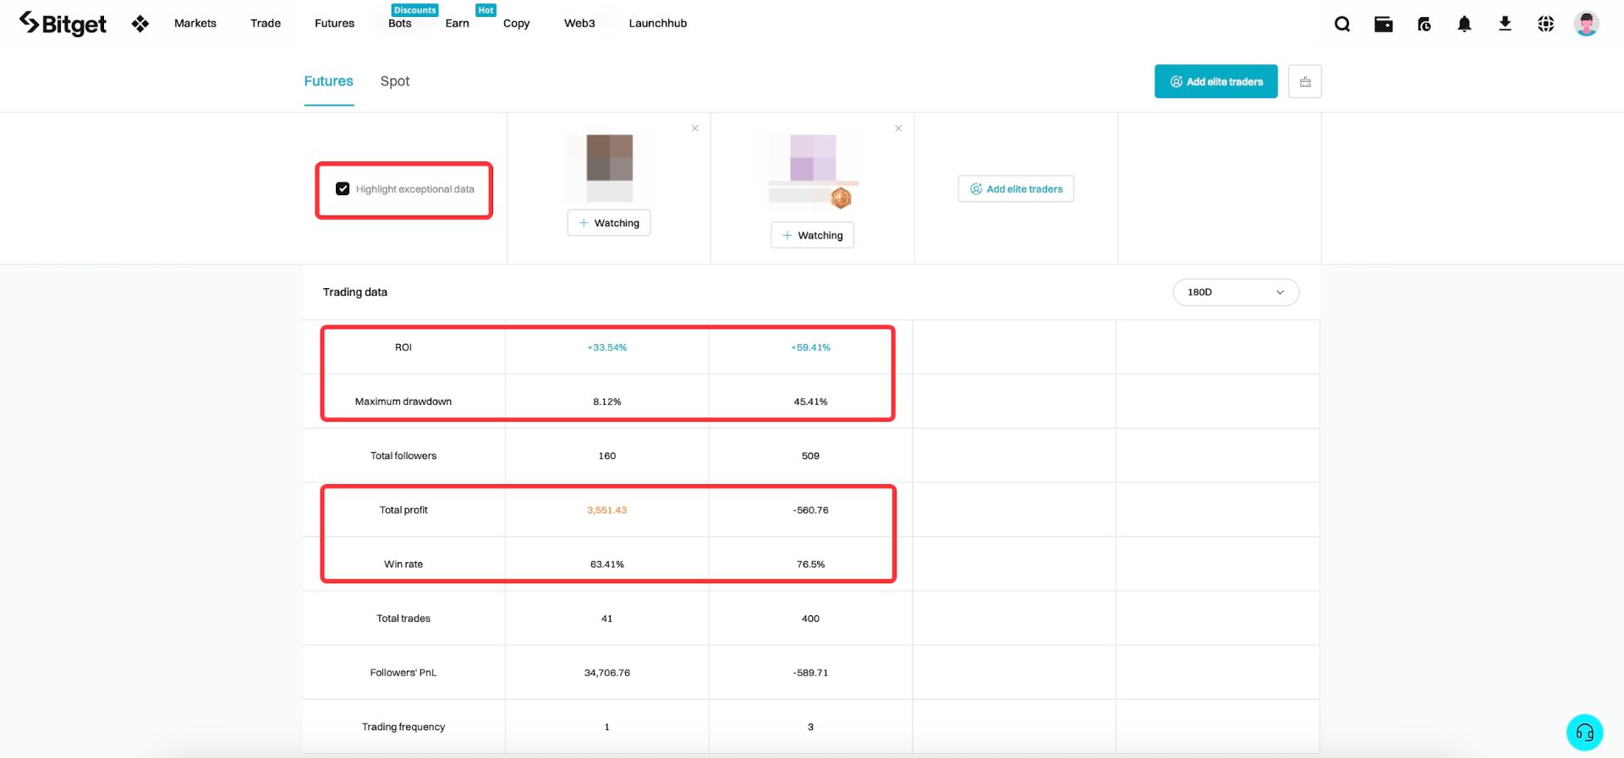Click the 8.12% maximum drawdown value
Viewport: 1624px width, 758px height.
[607, 401]
